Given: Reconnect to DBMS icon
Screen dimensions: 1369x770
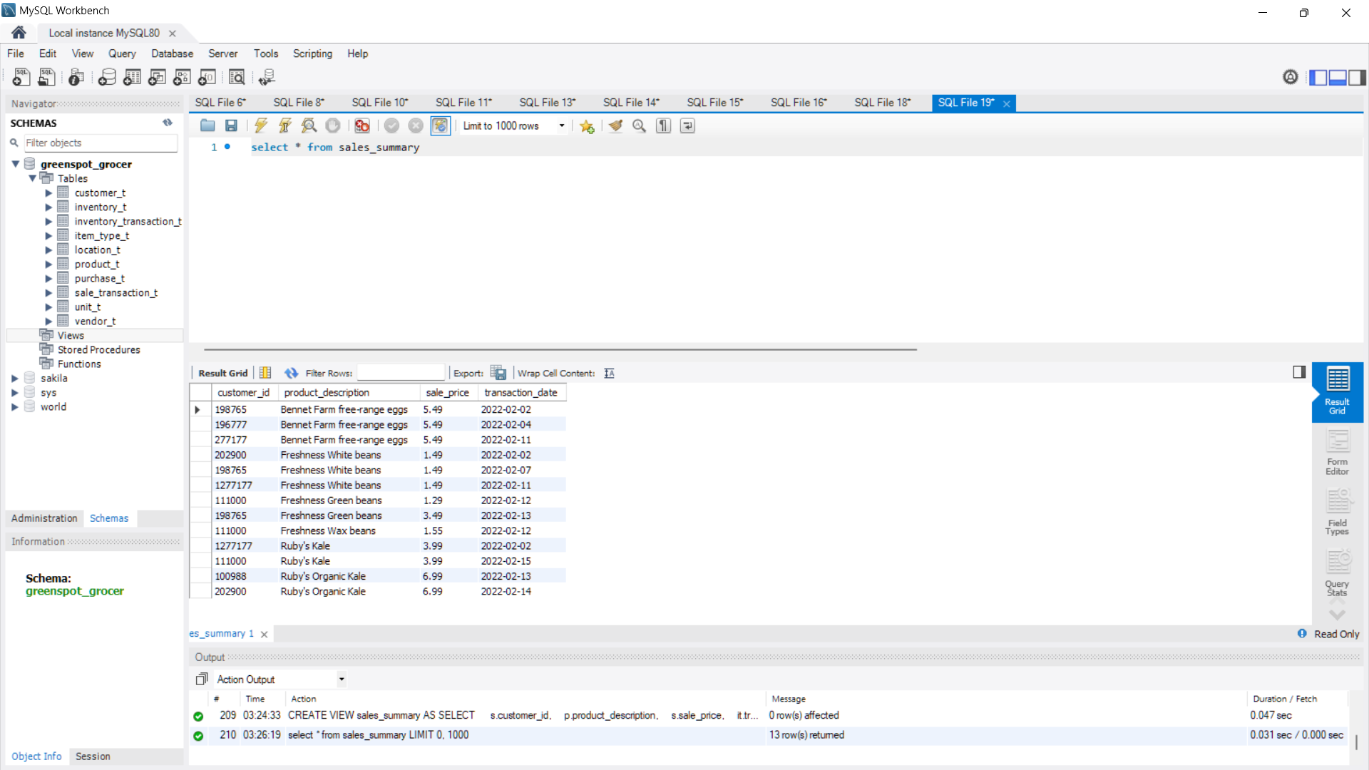Looking at the screenshot, I should click(x=267, y=77).
